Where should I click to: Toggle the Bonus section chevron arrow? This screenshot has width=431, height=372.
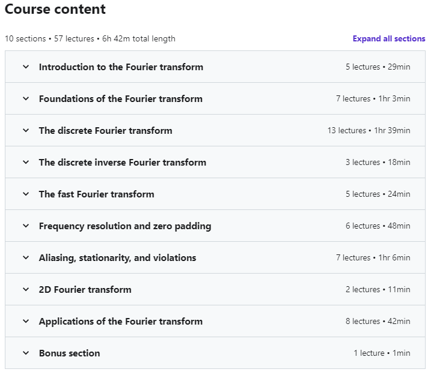click(x=26, y=353)
